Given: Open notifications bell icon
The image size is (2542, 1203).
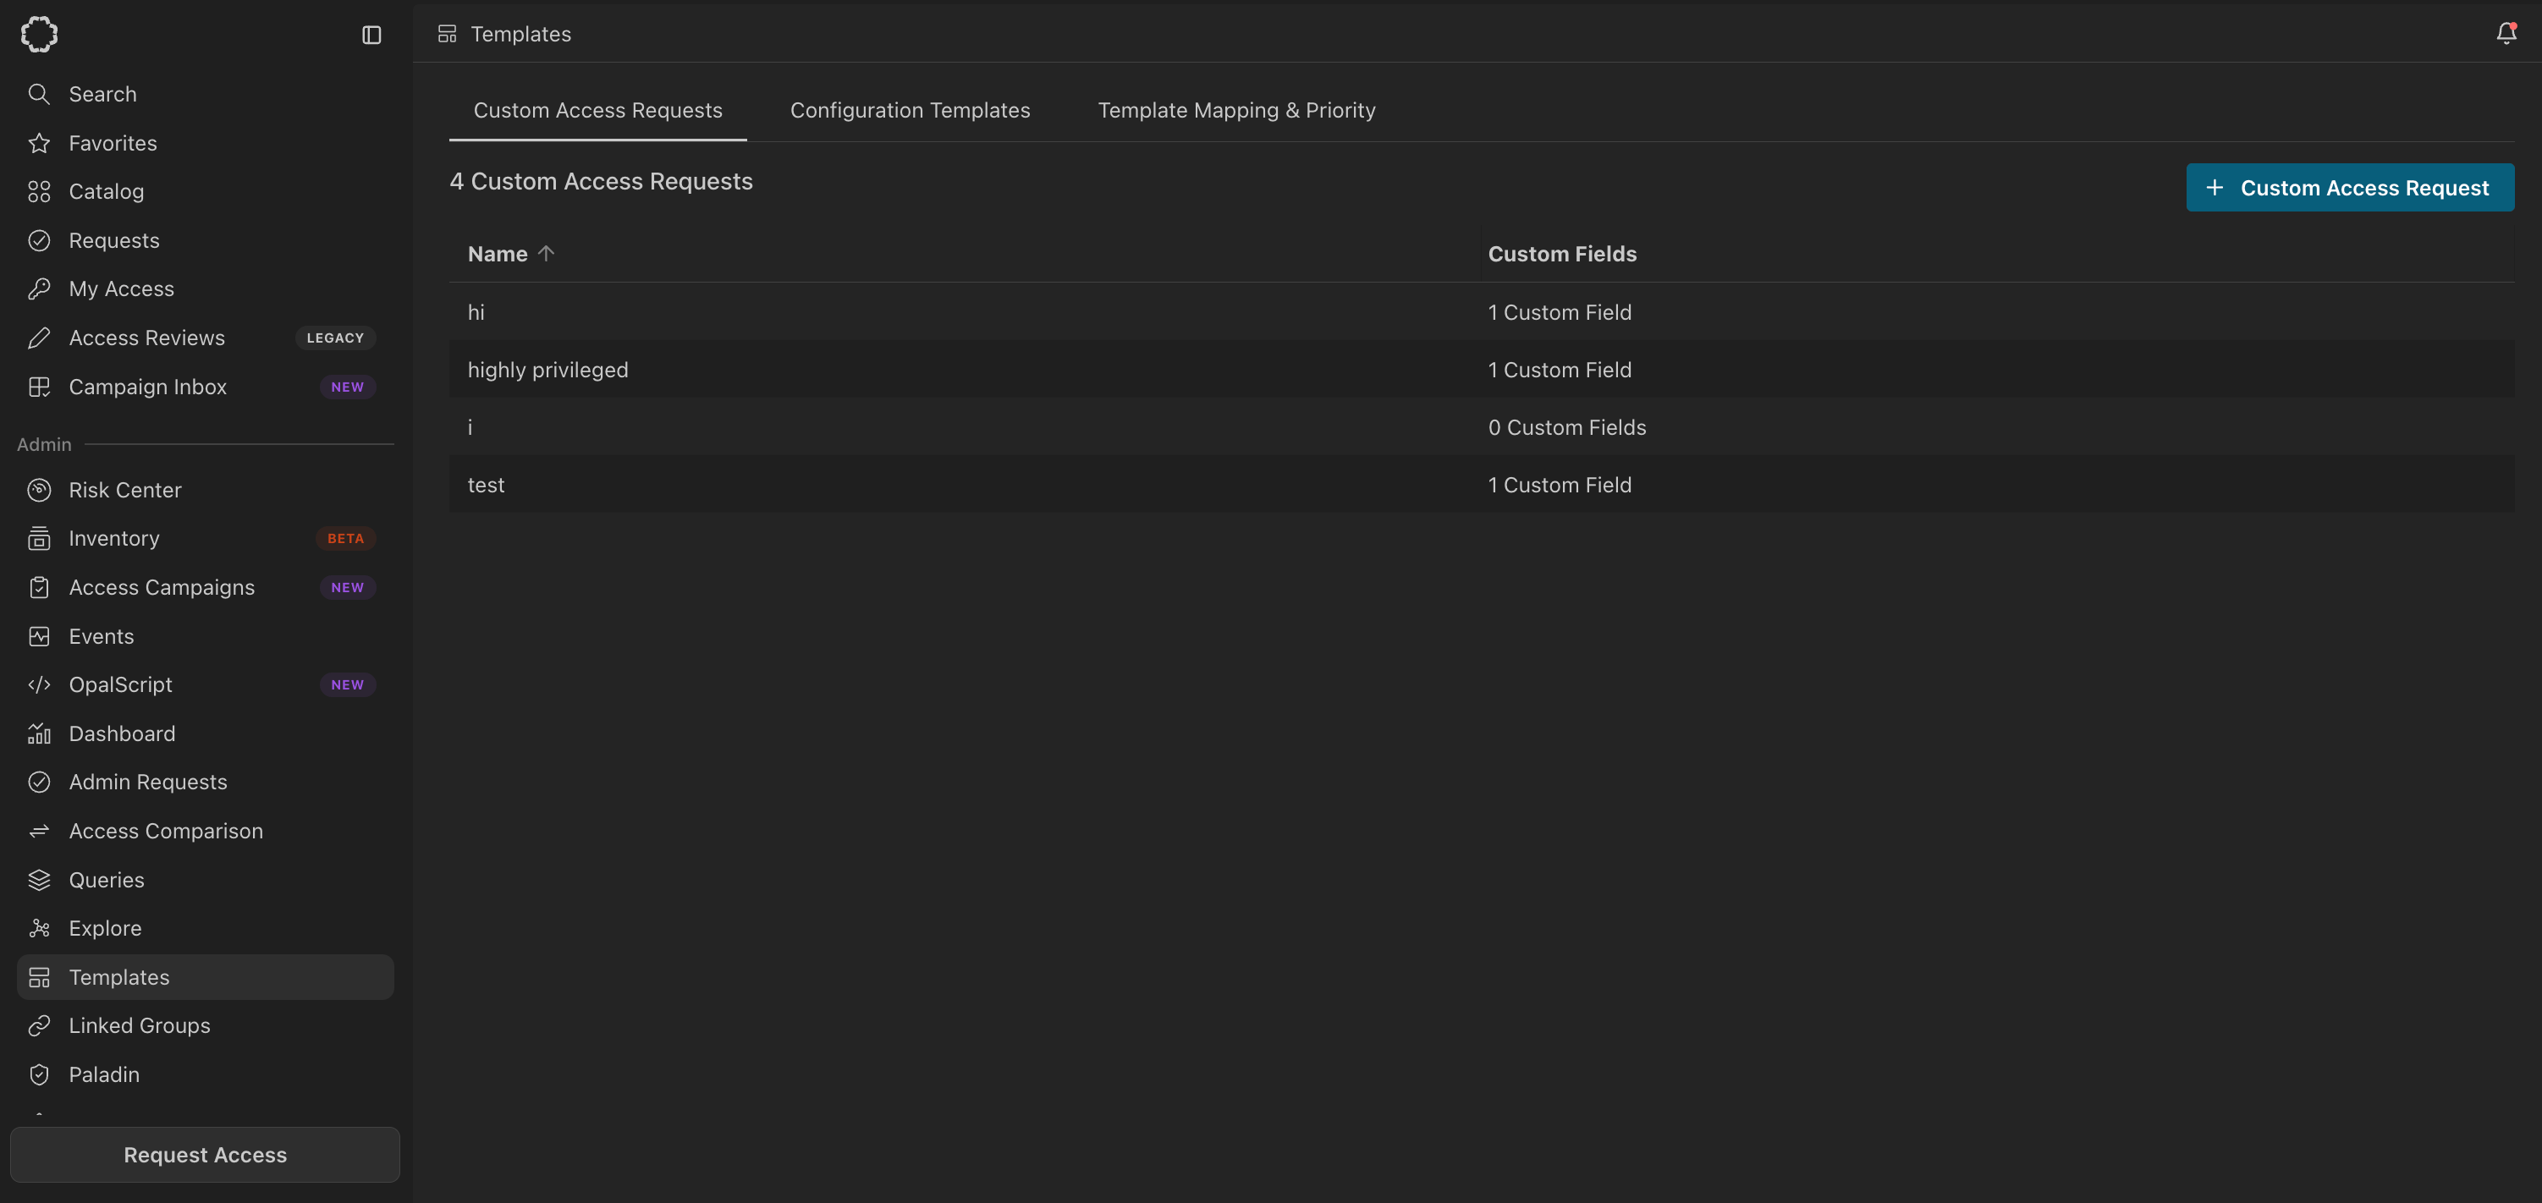Looking at the screenshot, I should click(x=2506, y=34).
